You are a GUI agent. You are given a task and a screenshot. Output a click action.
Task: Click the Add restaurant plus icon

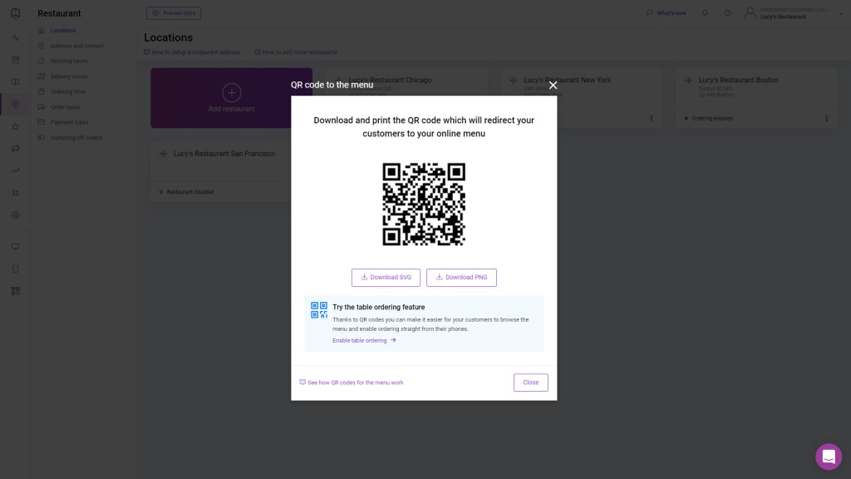(231, 92)
